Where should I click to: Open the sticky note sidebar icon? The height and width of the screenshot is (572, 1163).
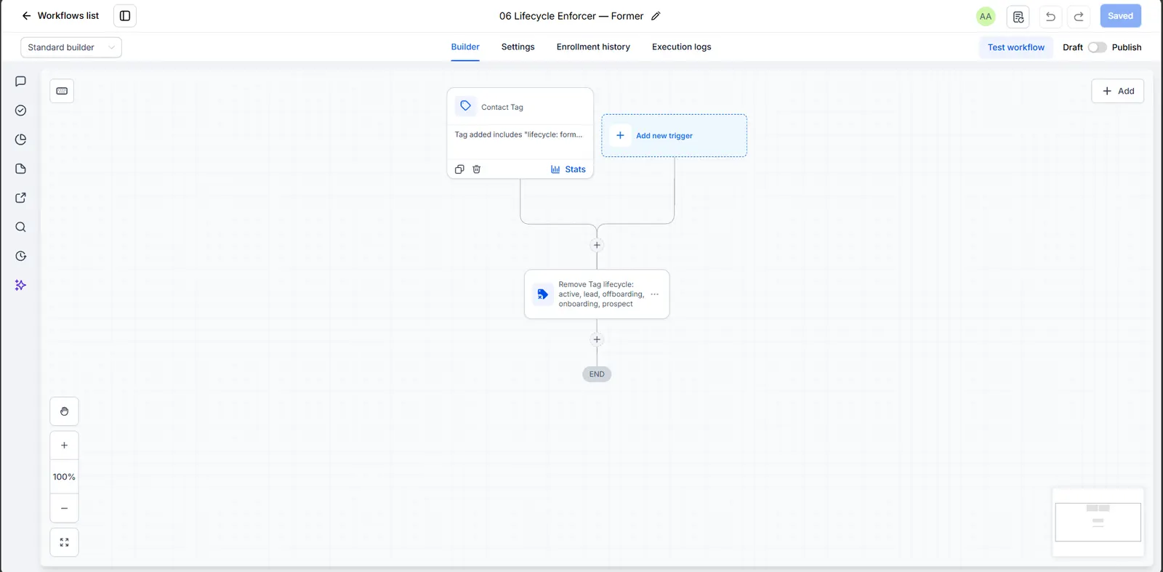point(20,169)
